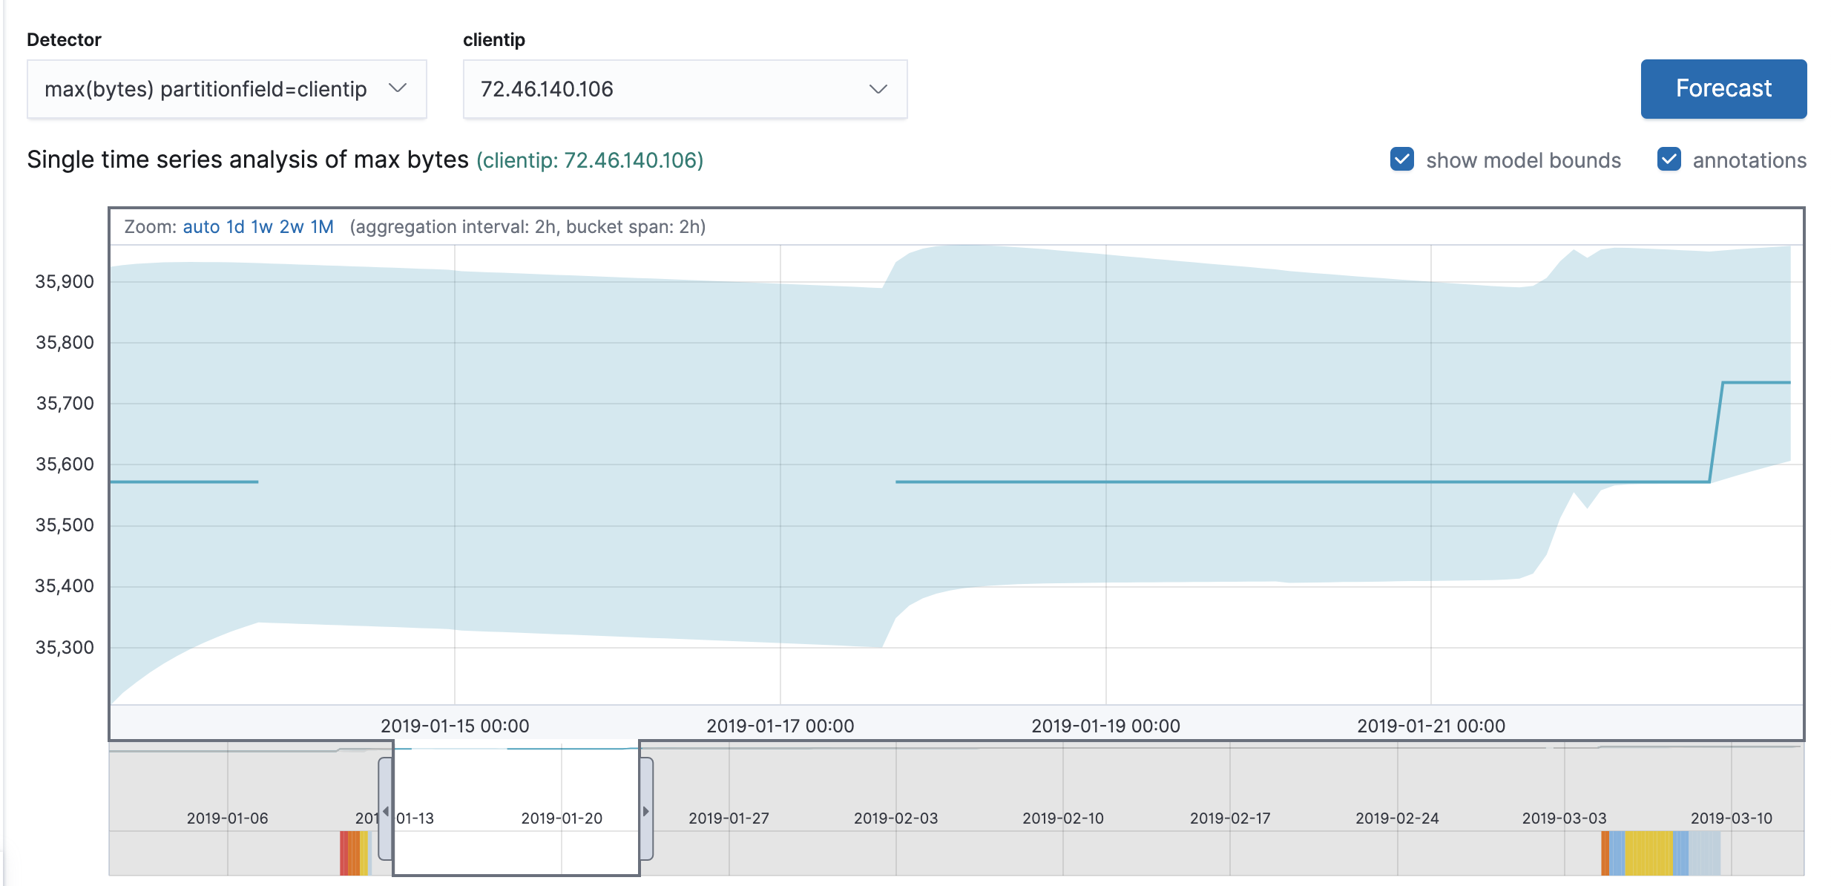Set zoom to 1d
Viewport: 1831px width, 886px height.
point(235,227)
